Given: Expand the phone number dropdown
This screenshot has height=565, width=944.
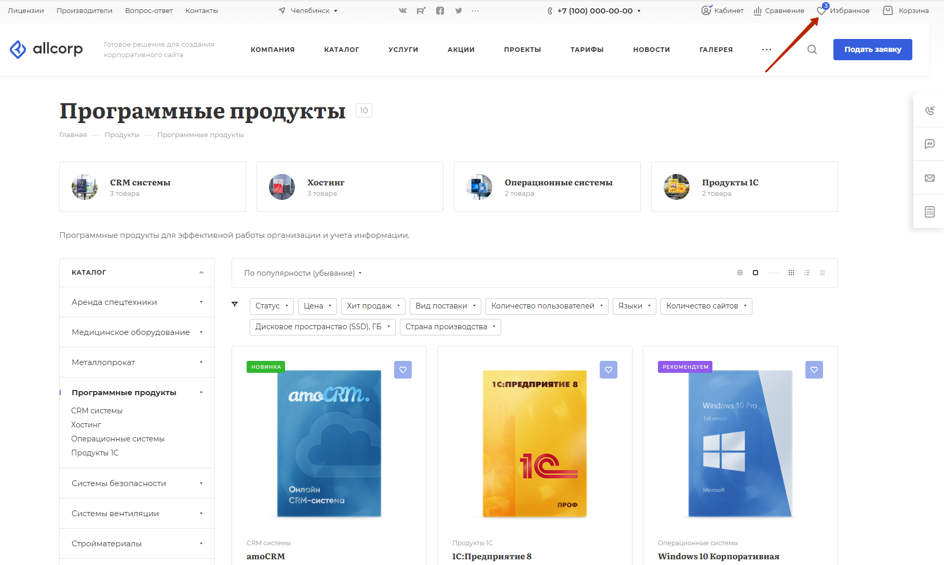Looking at the screenshot, I should (639, 10).
